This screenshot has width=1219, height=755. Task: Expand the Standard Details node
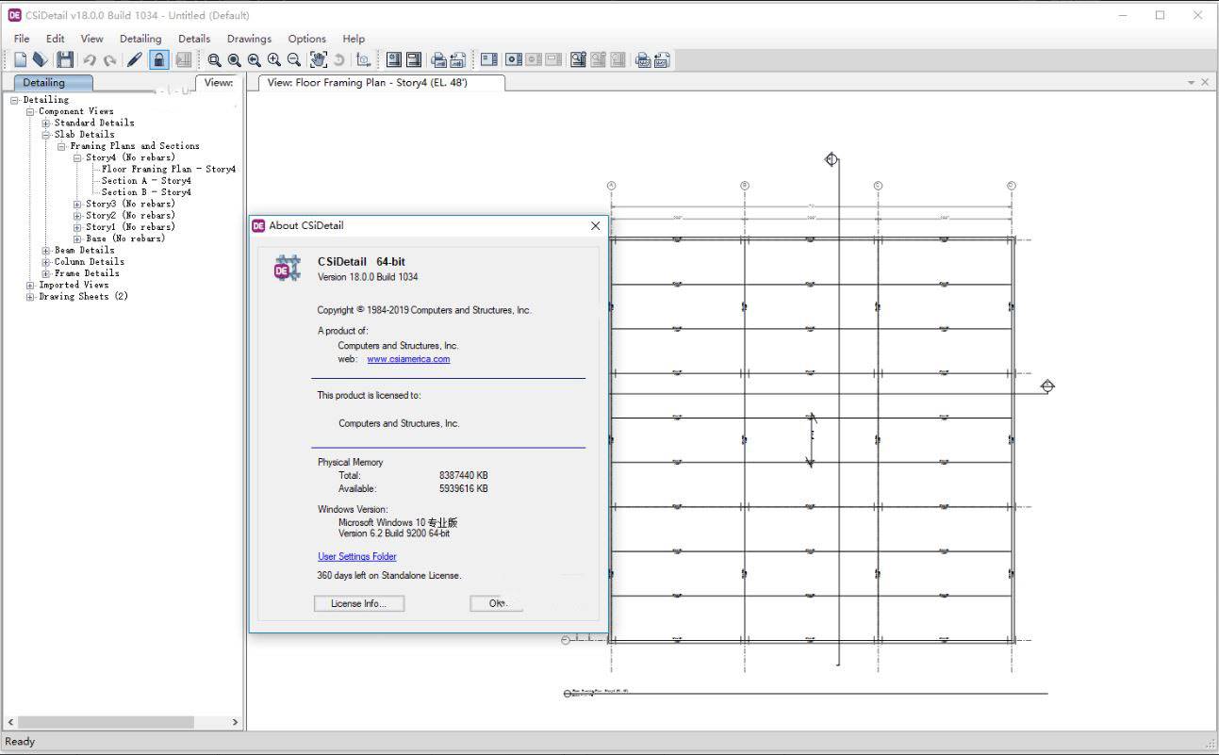(46, 123)
